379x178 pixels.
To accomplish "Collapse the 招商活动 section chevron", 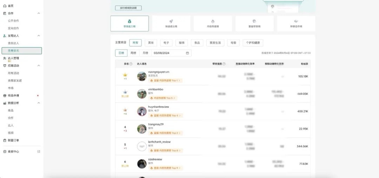I will coord(39,65).
